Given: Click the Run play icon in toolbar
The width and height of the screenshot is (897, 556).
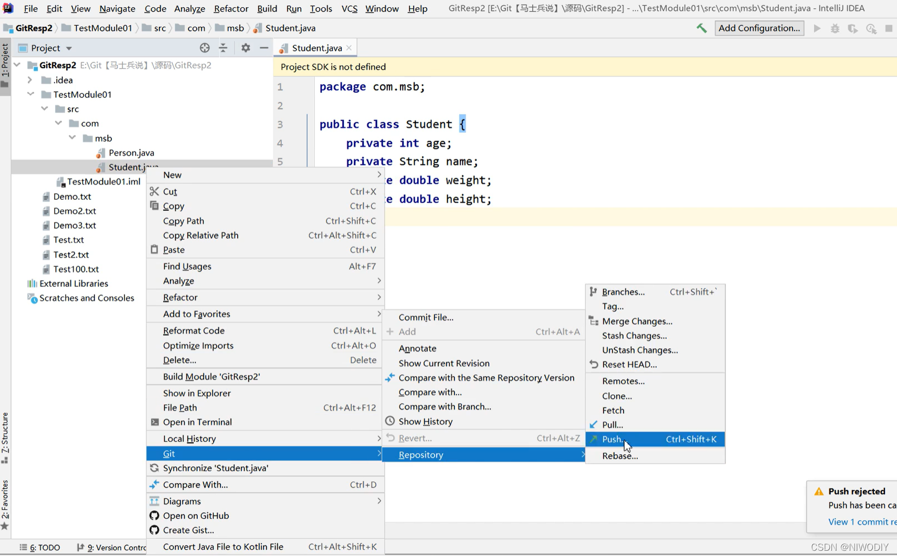Looking at the screenshot, I should (x=817, y=28).
